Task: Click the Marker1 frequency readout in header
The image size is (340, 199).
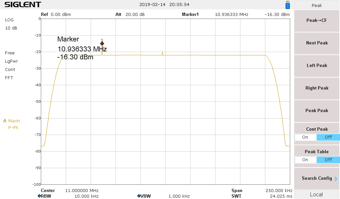Action: tap(231, 15)
